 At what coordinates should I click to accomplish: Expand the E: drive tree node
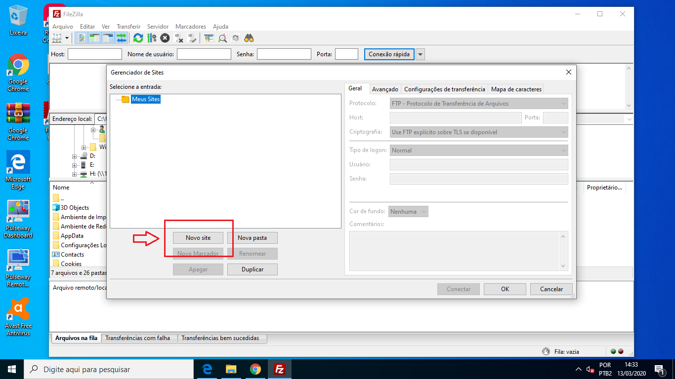75,165
